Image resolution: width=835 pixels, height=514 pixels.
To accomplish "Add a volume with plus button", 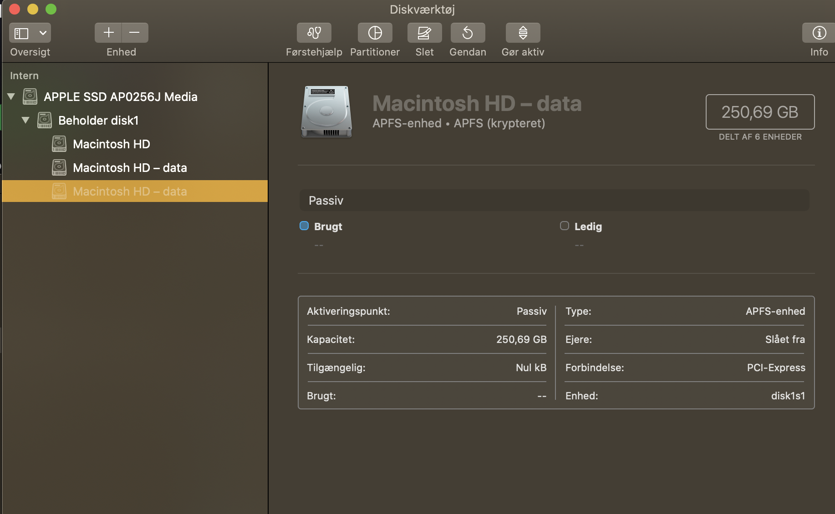I will [108, 33].
